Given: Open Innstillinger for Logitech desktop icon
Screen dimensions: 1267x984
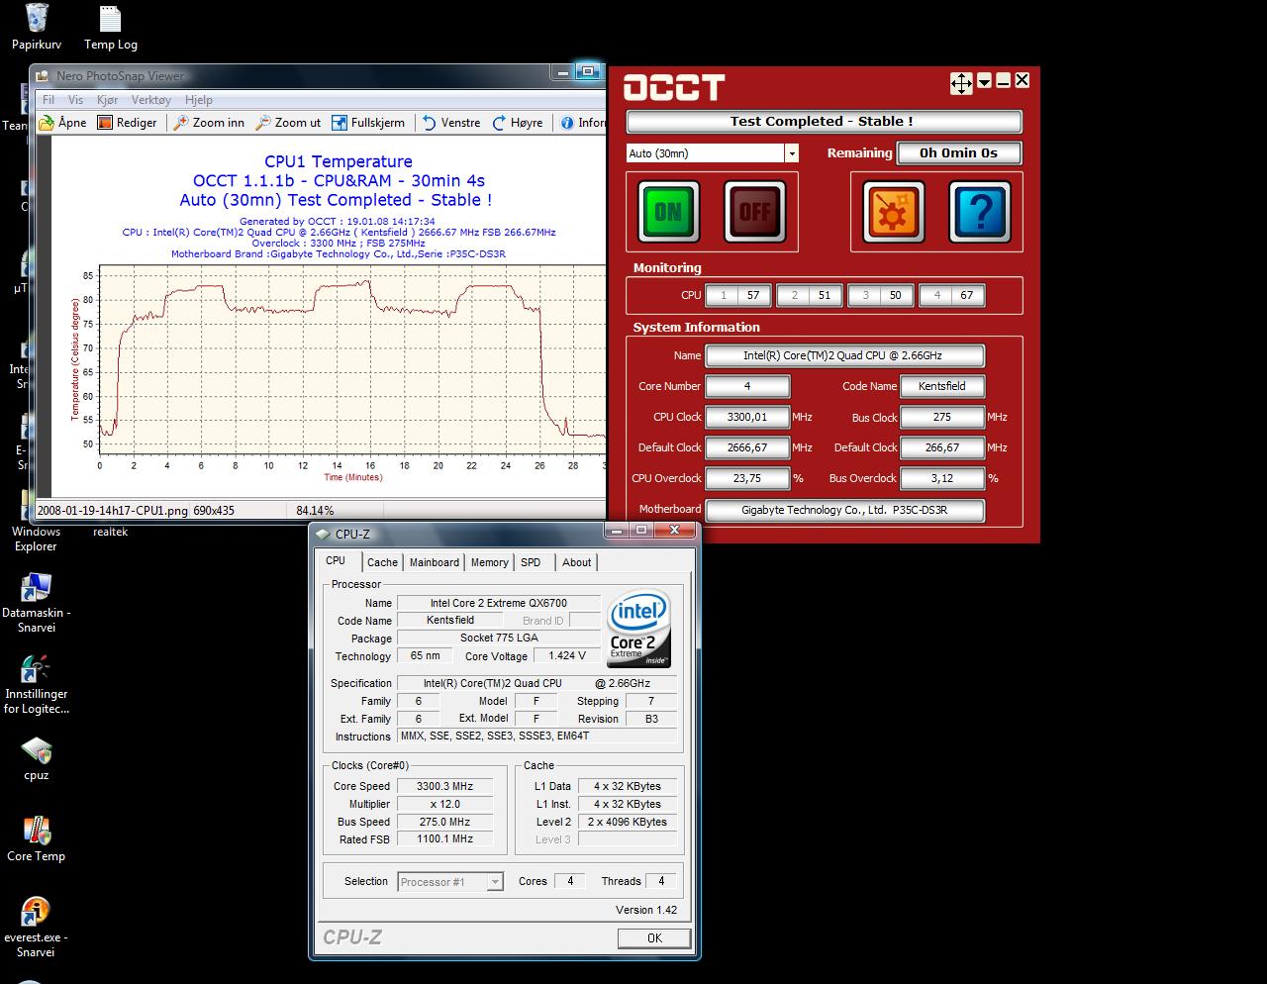Looking at the screenshot, I should 36,685.
